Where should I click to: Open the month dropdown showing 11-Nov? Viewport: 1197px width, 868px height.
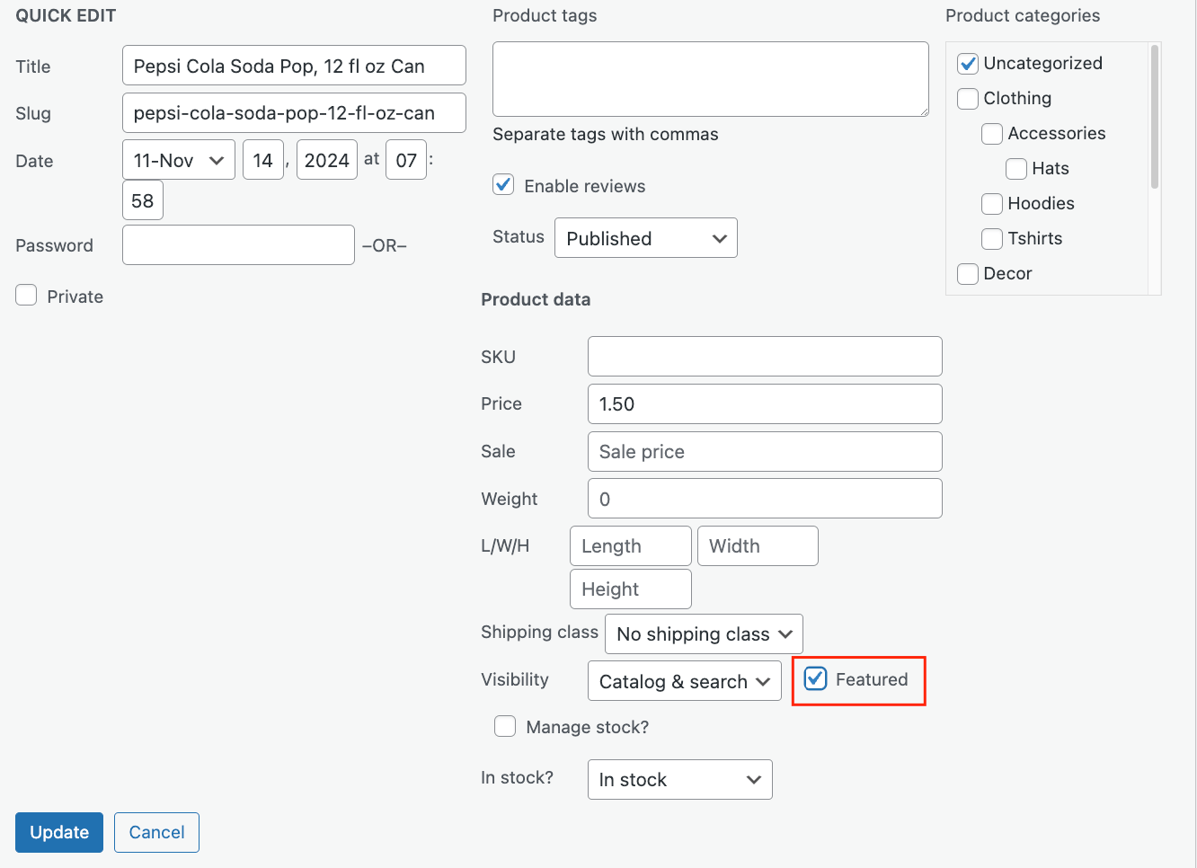179,160
